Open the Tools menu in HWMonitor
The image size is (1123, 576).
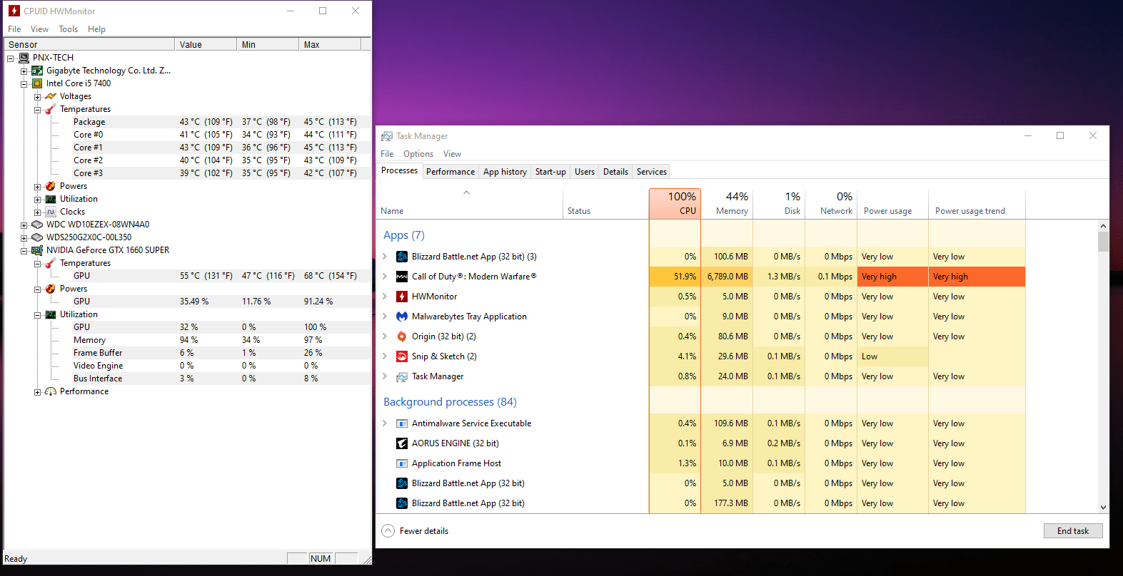[69, 29]
